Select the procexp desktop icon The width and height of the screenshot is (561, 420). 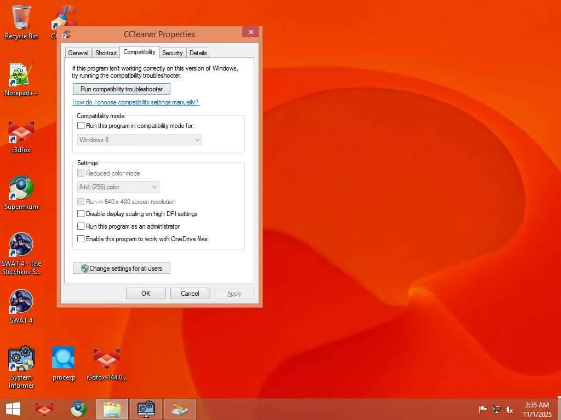coord(64,364)
